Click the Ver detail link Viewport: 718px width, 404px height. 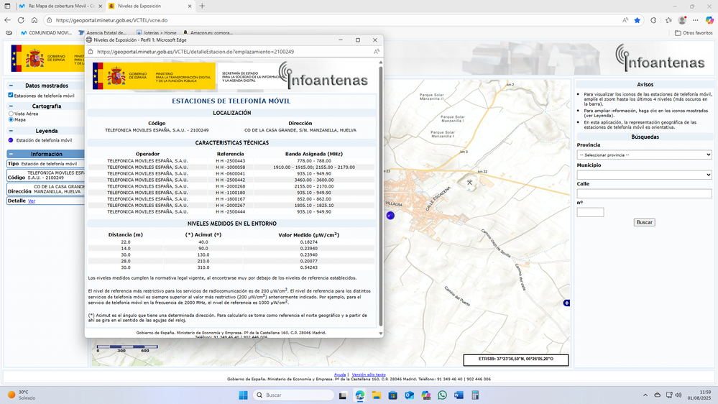pos(32,201)
